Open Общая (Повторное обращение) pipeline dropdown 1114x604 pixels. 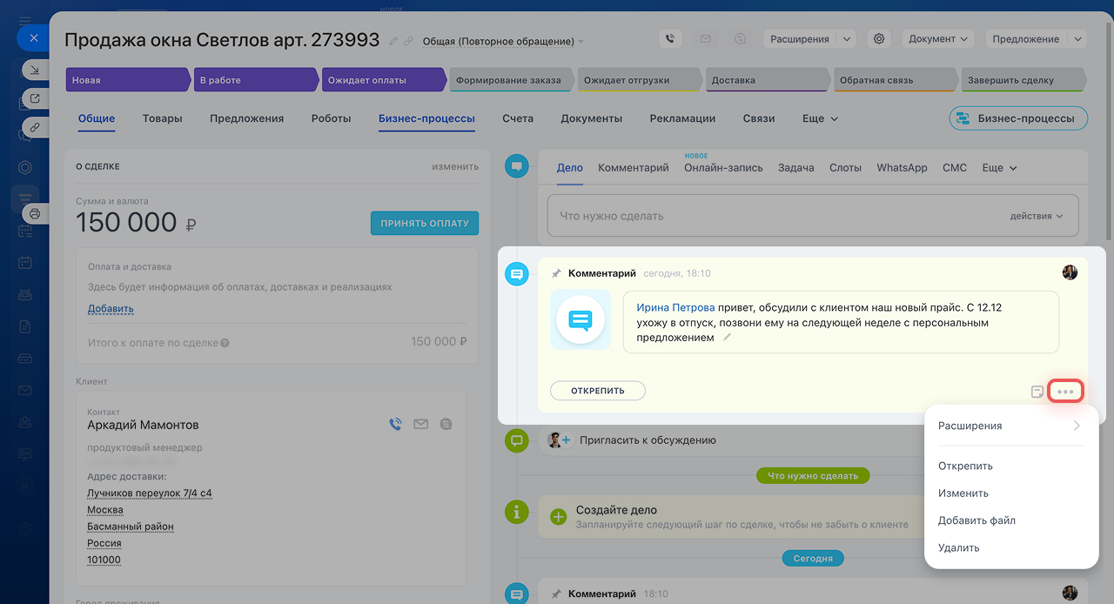point(503,41)
